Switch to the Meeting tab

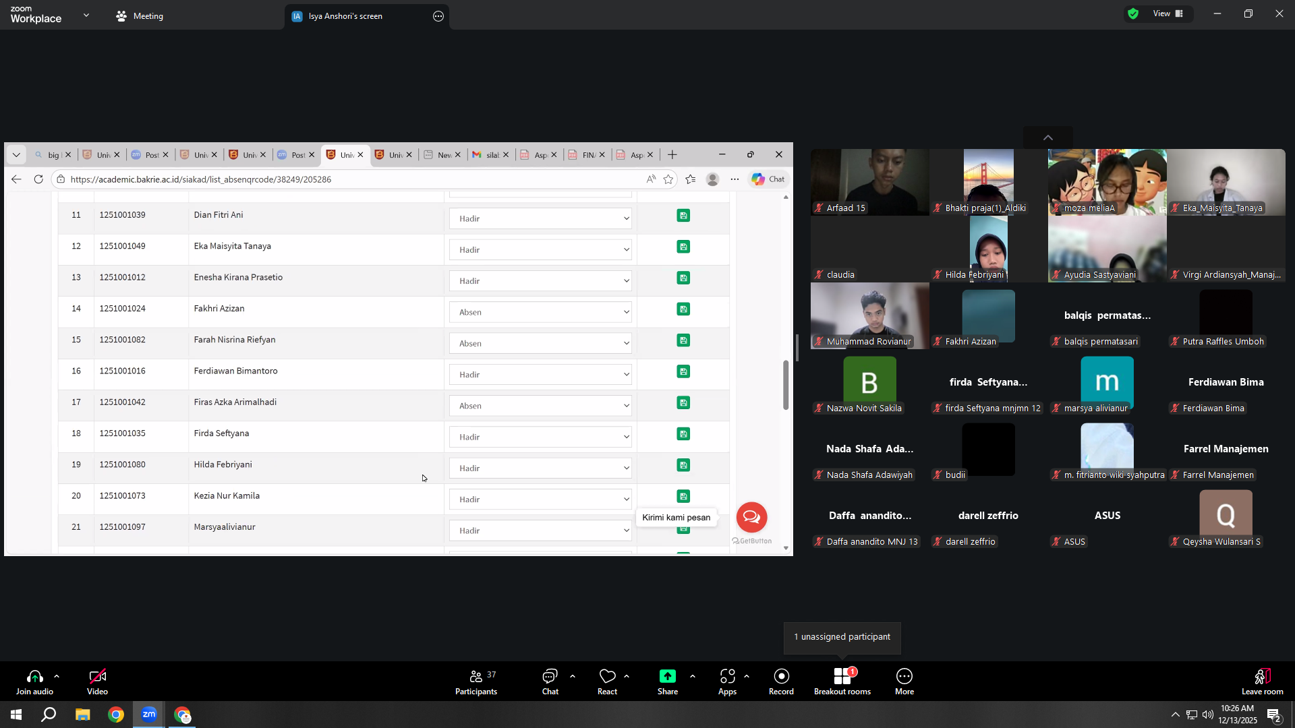tap(140, 16)
